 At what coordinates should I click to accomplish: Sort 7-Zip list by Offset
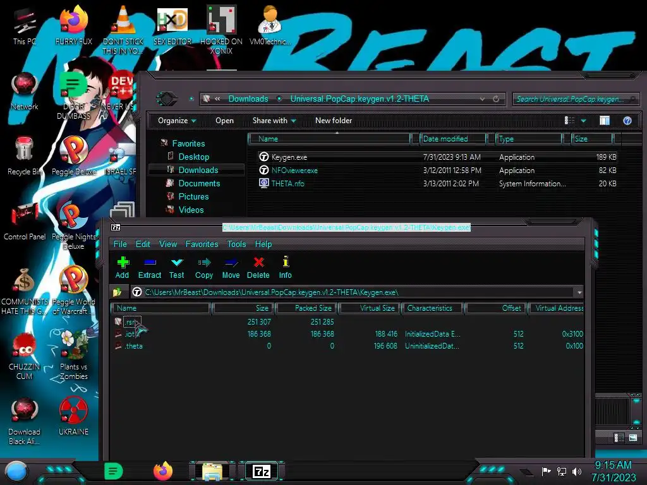497,308
